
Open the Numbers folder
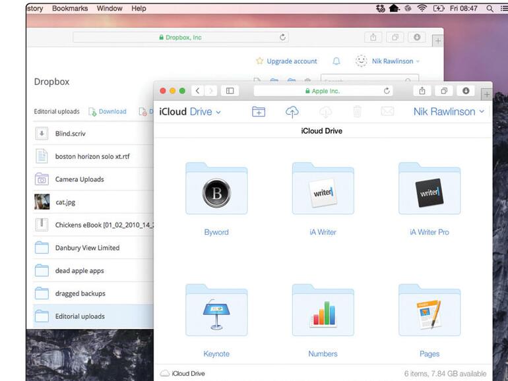click(x=323, y=310)
